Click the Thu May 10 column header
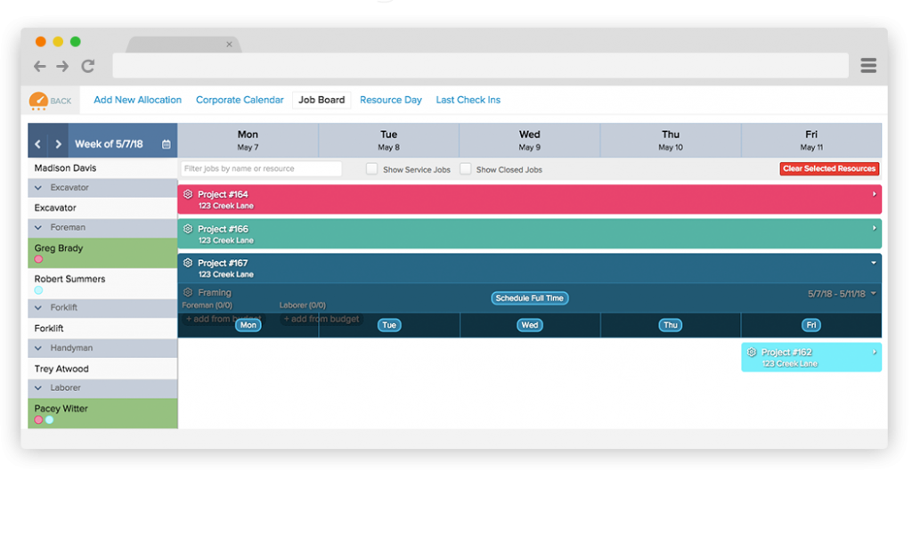912x553 pixels. tap(671, 140)
